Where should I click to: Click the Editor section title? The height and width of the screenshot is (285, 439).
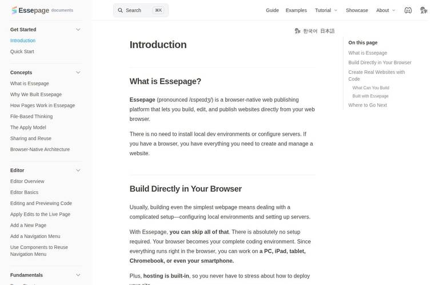click(x=17, y=170)
